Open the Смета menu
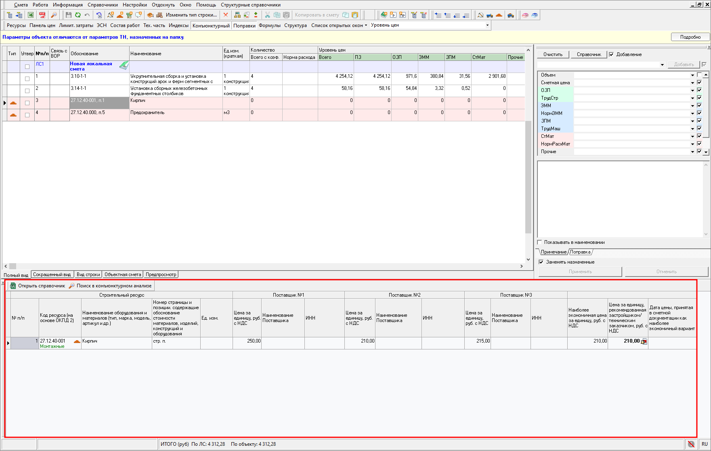Viewport: 711px width, 451px height. (x=21, y=5)
